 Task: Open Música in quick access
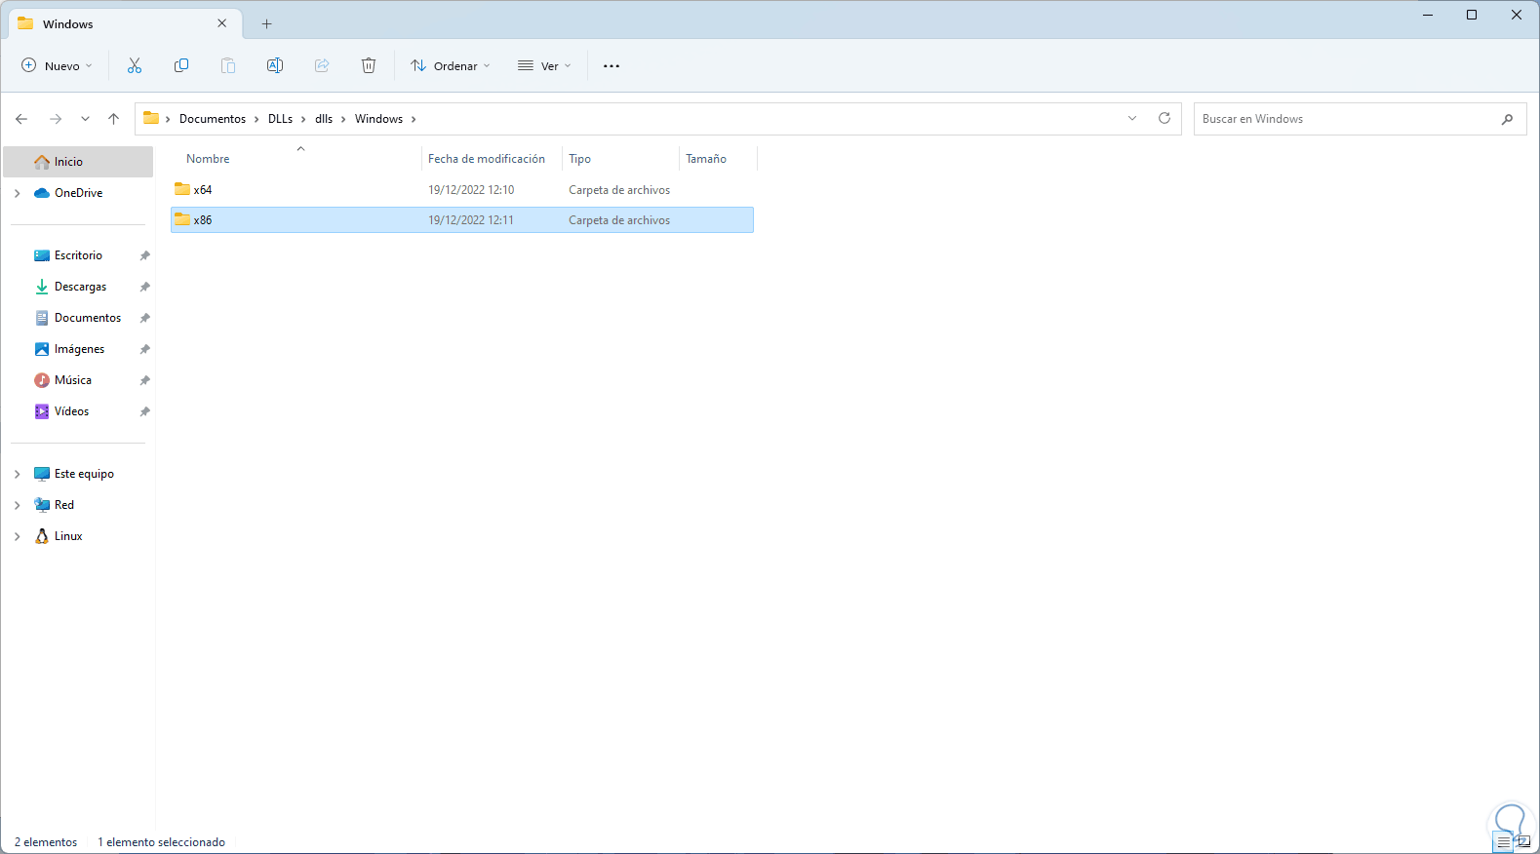pyautogui.click(x=73, y=380)
